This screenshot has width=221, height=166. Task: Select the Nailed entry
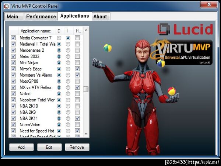25,94
